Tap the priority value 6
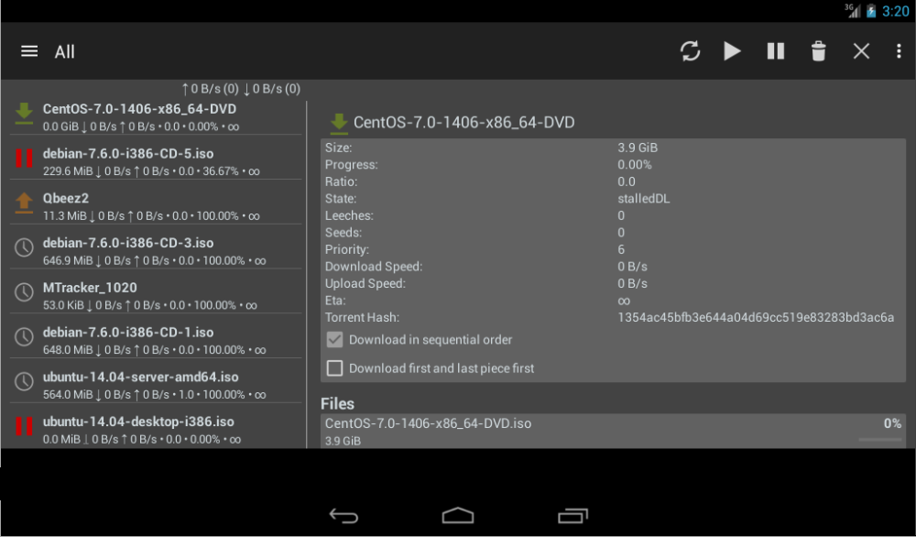This screenshot has height=537, width=916. [621, 249]
